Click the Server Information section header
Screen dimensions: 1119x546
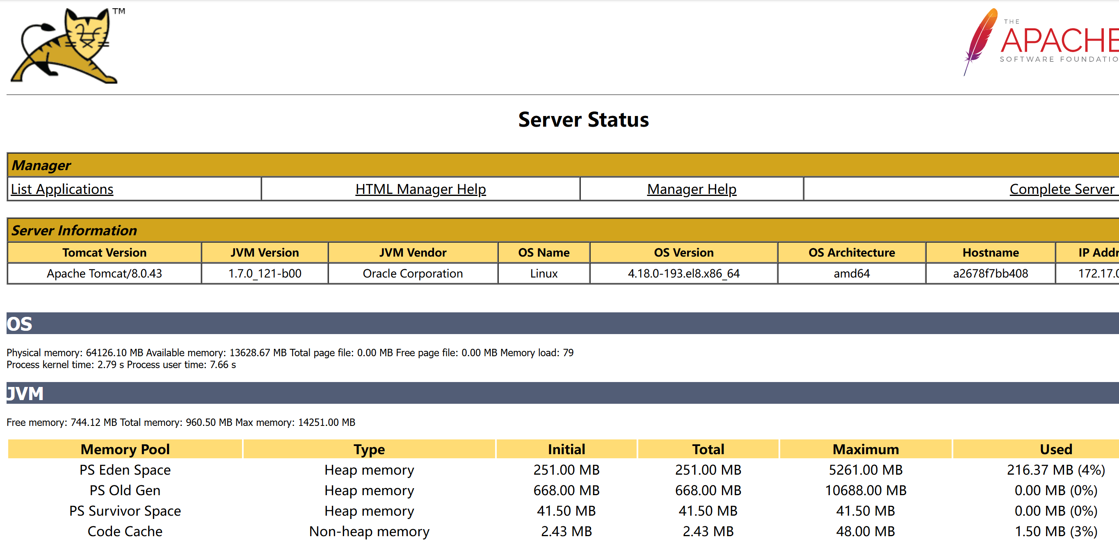click(563, 230)
